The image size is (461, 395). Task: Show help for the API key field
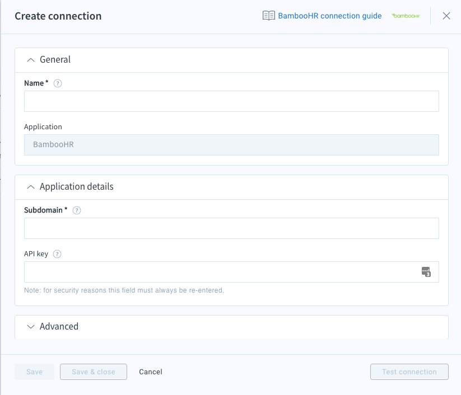tap(57, 254)
